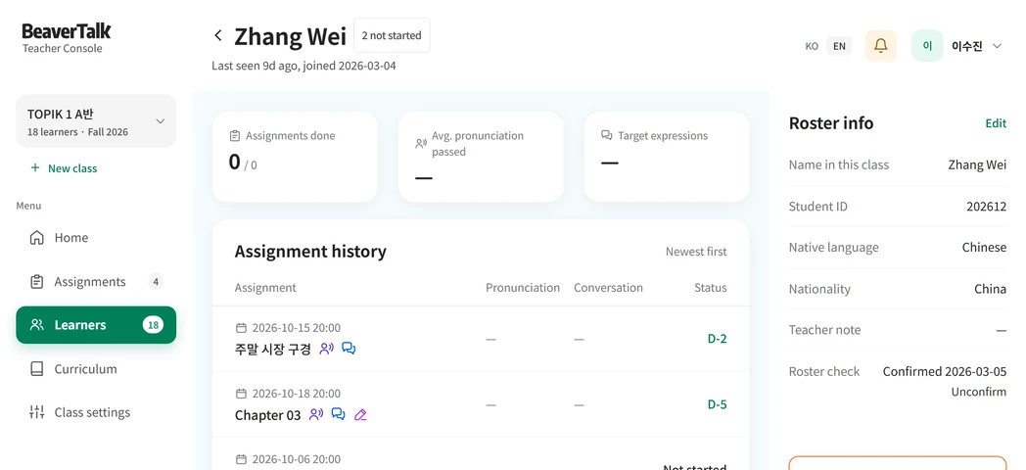Click chat icon on Target expressions card

(607, 135)
